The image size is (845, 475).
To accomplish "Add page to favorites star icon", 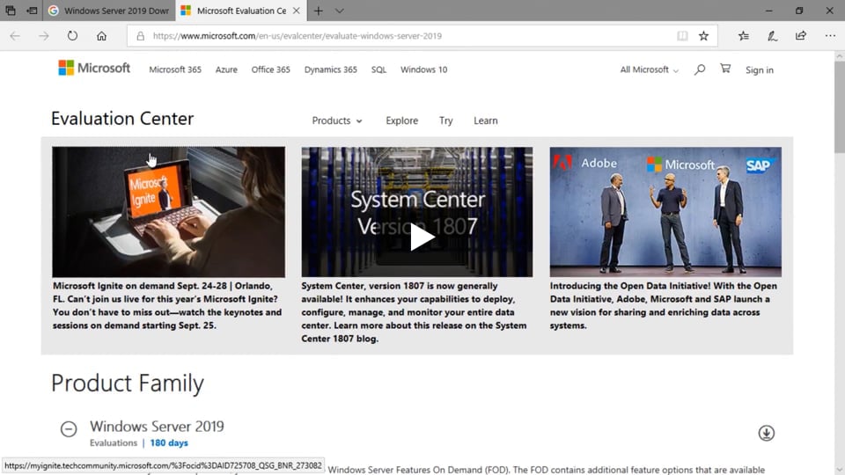I will [703, 36].
